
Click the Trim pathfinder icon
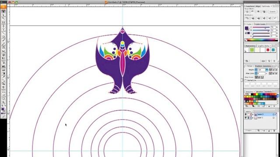point(253,18)
